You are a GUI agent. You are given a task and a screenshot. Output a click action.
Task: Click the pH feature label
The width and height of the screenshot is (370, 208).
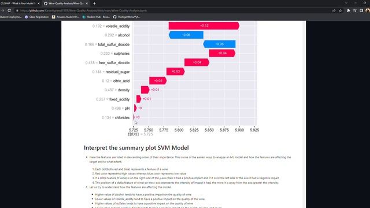click(x=127, y=108)
